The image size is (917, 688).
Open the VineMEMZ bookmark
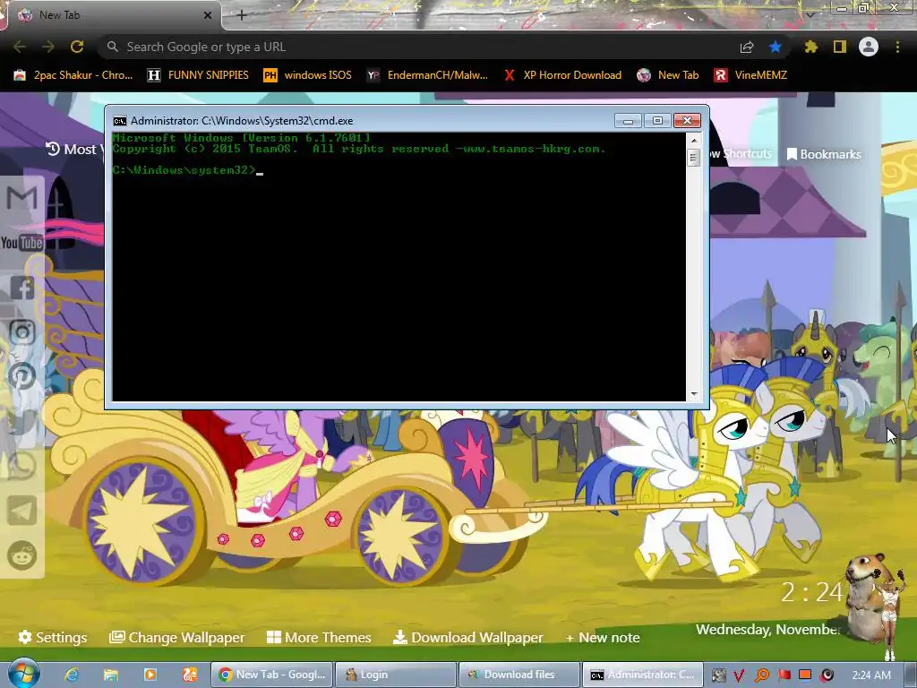pos(750,75)
